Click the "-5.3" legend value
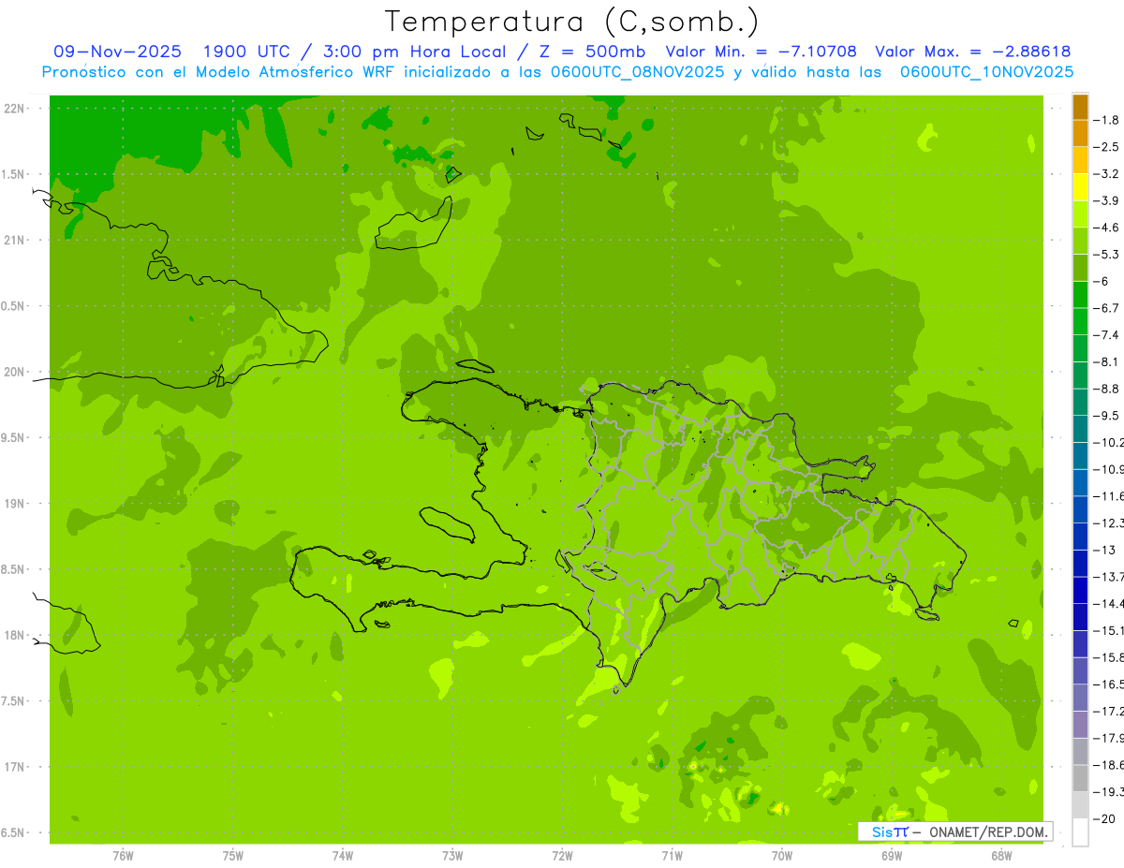Screen dimensions: 1124x868 pyautogui.click(x=1107, y=254)
